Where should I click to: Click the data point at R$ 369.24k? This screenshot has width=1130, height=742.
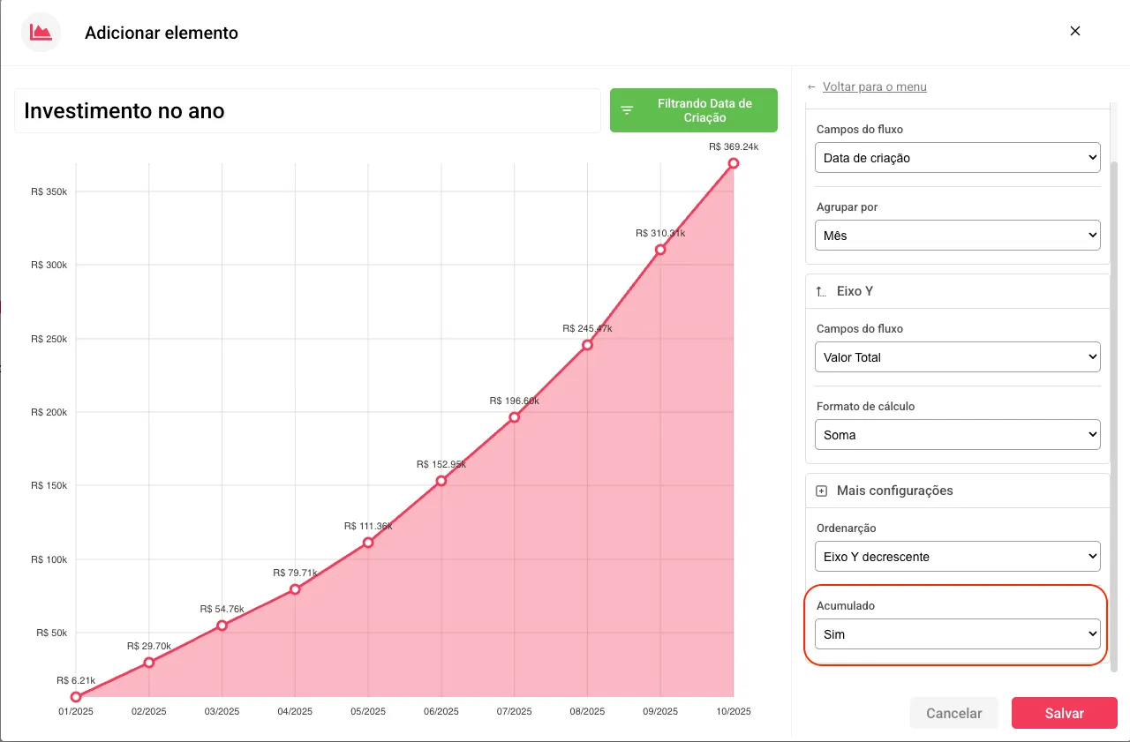coord(733,163)
